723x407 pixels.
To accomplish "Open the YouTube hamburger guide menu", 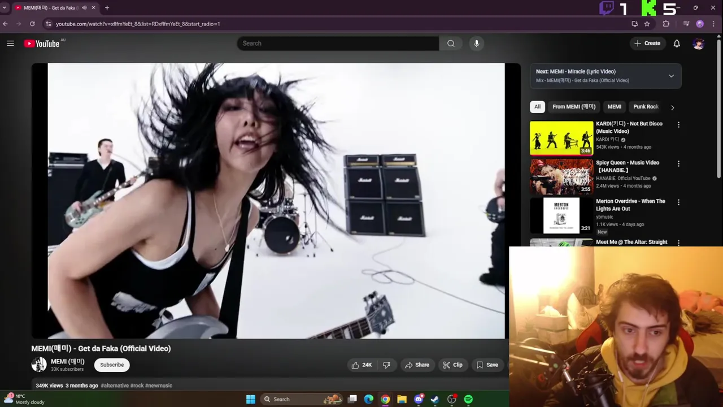I will pyautogui.click(x=10, y=43).
